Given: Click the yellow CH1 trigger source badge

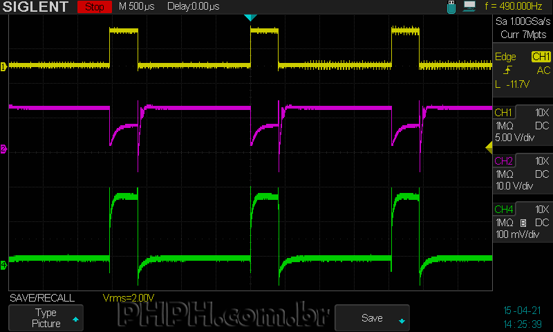Looking at the screenshot, I should tap(541, 57).
